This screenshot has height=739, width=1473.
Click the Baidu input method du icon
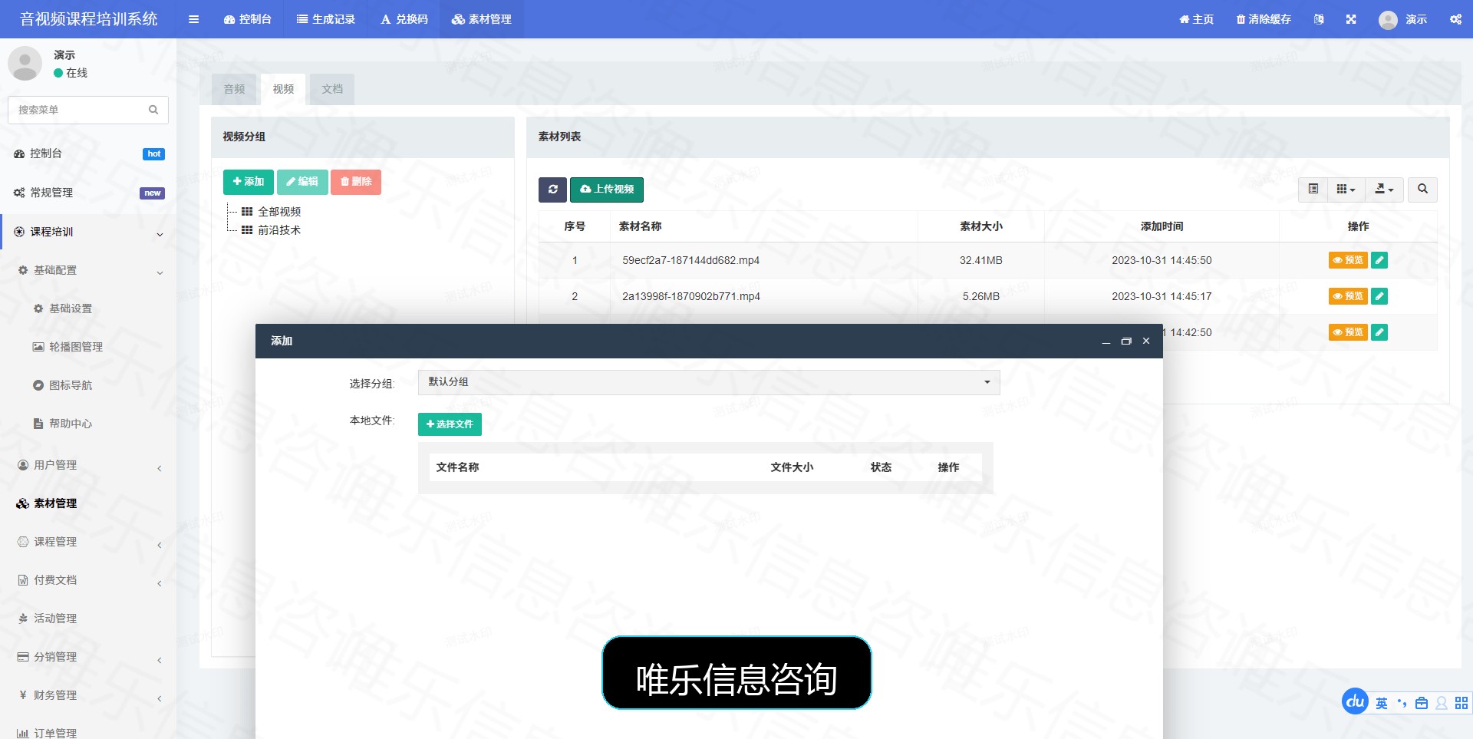[1355, 701]
